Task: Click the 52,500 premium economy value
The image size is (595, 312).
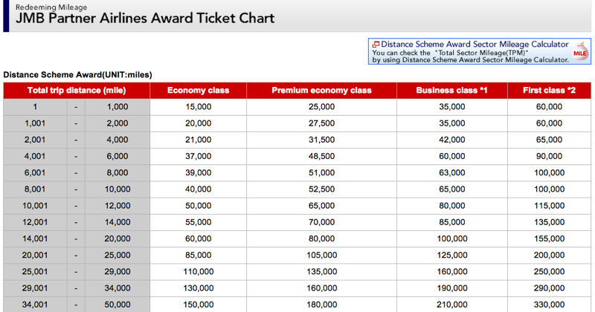Action: pyautogui.click(x=321, y=189)
